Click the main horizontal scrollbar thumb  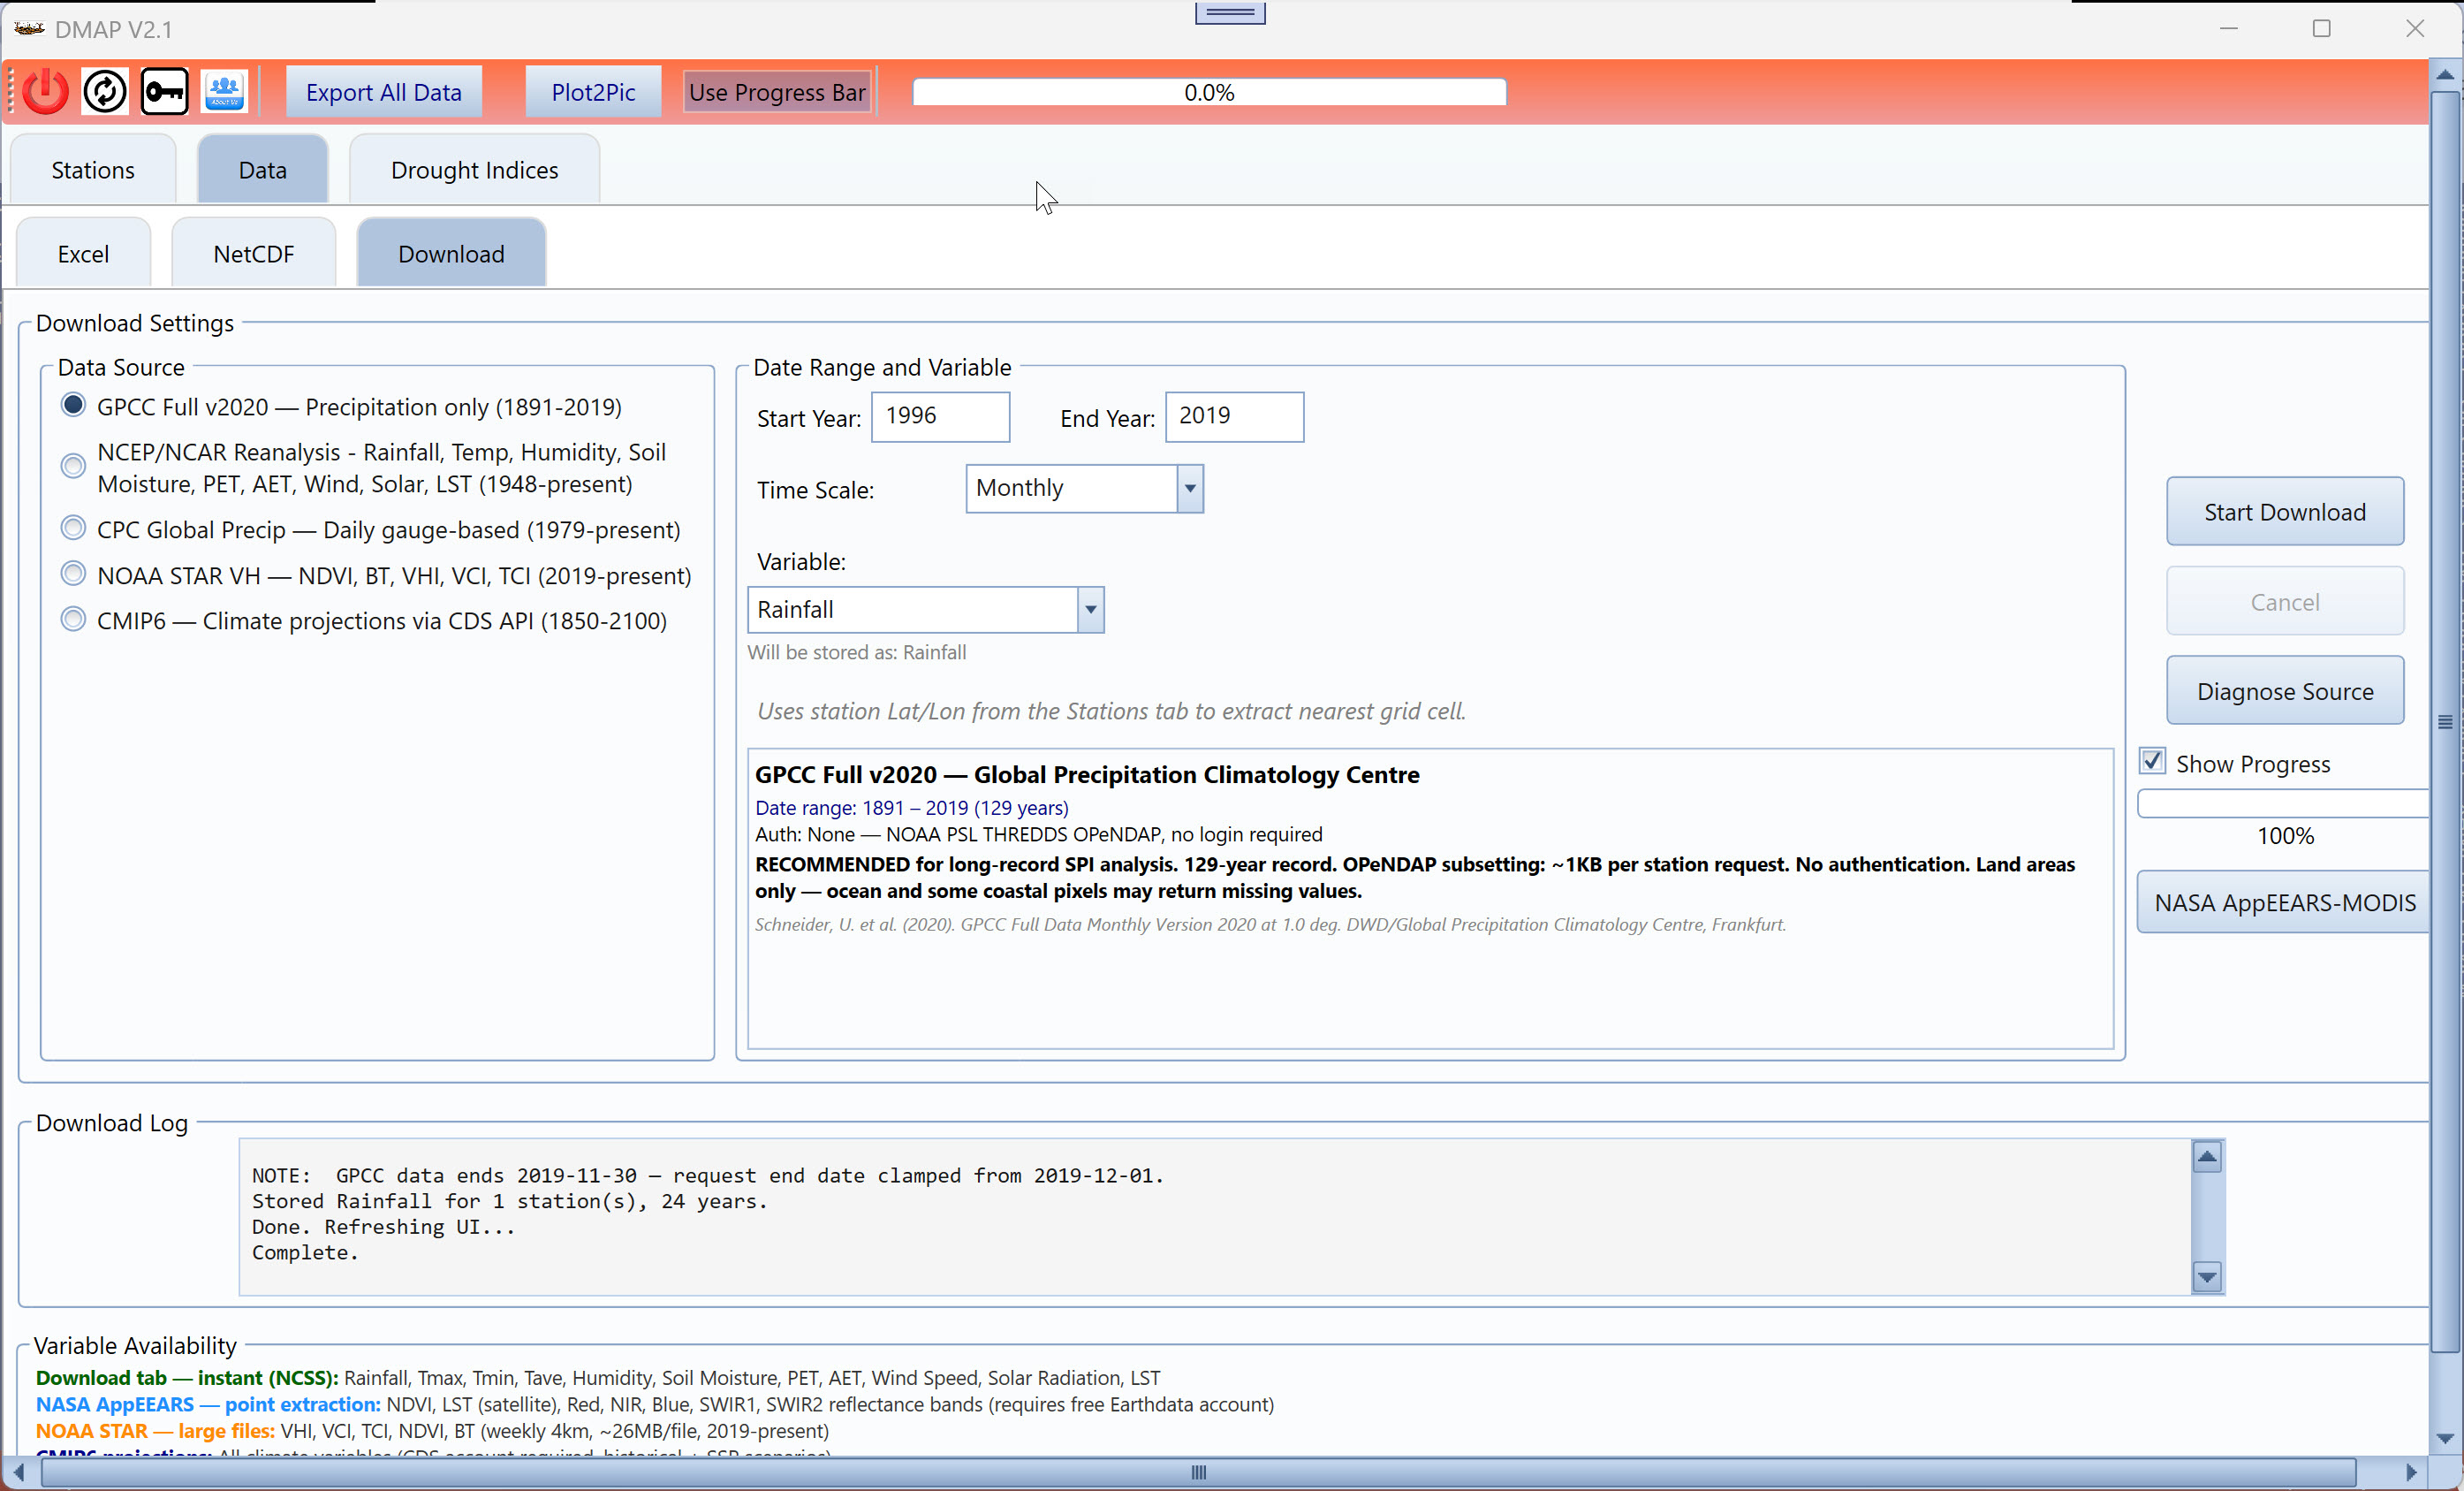(1198, 1472)
